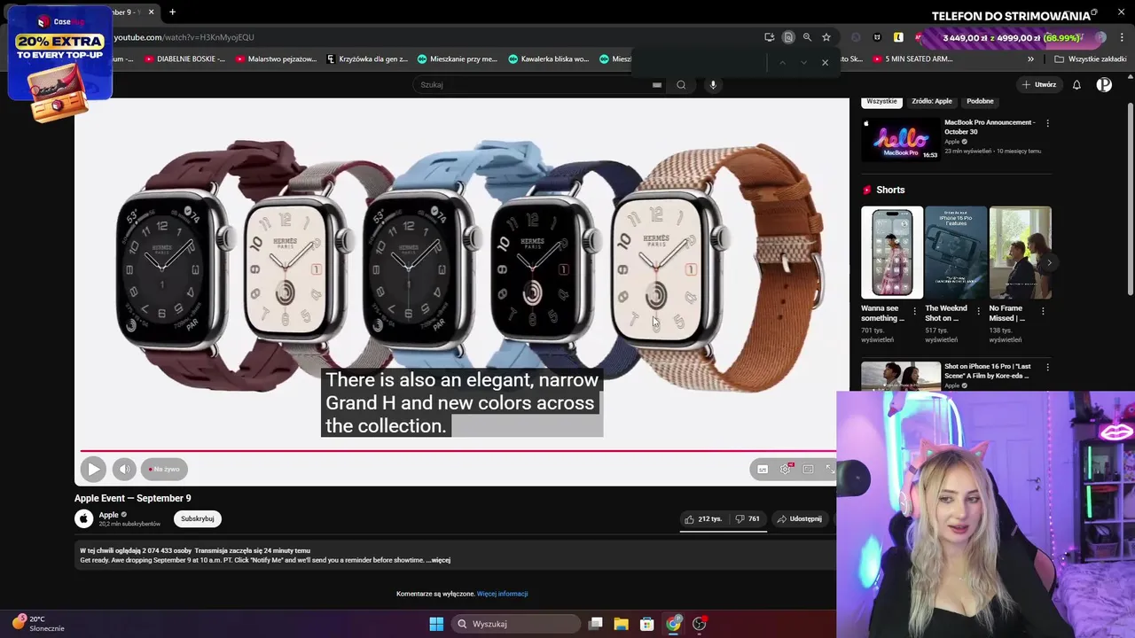The image size is (1135, 638).
Task: Mute the video with the speaker icon
Action: 124,469
